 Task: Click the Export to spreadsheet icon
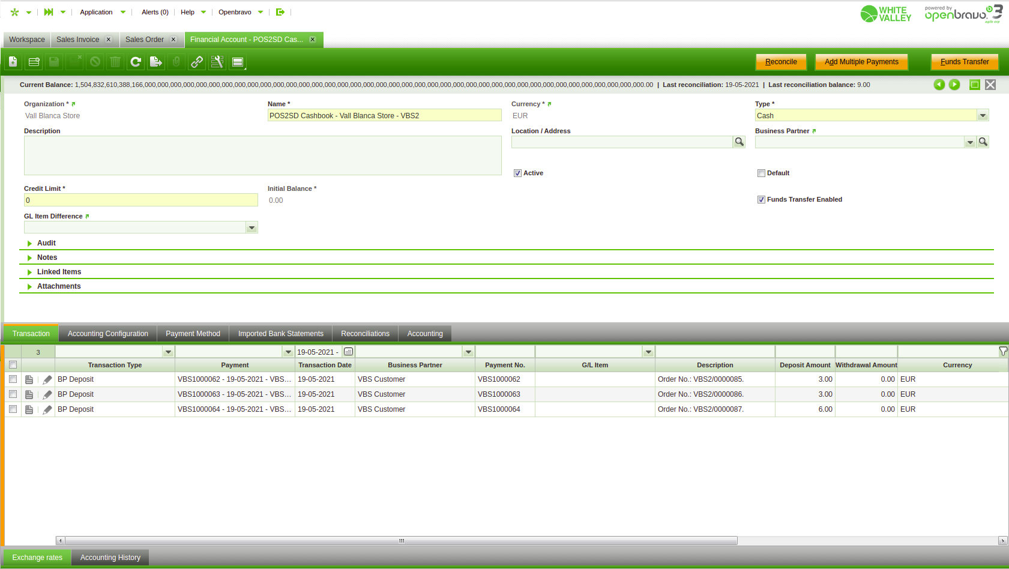(156, 62)
